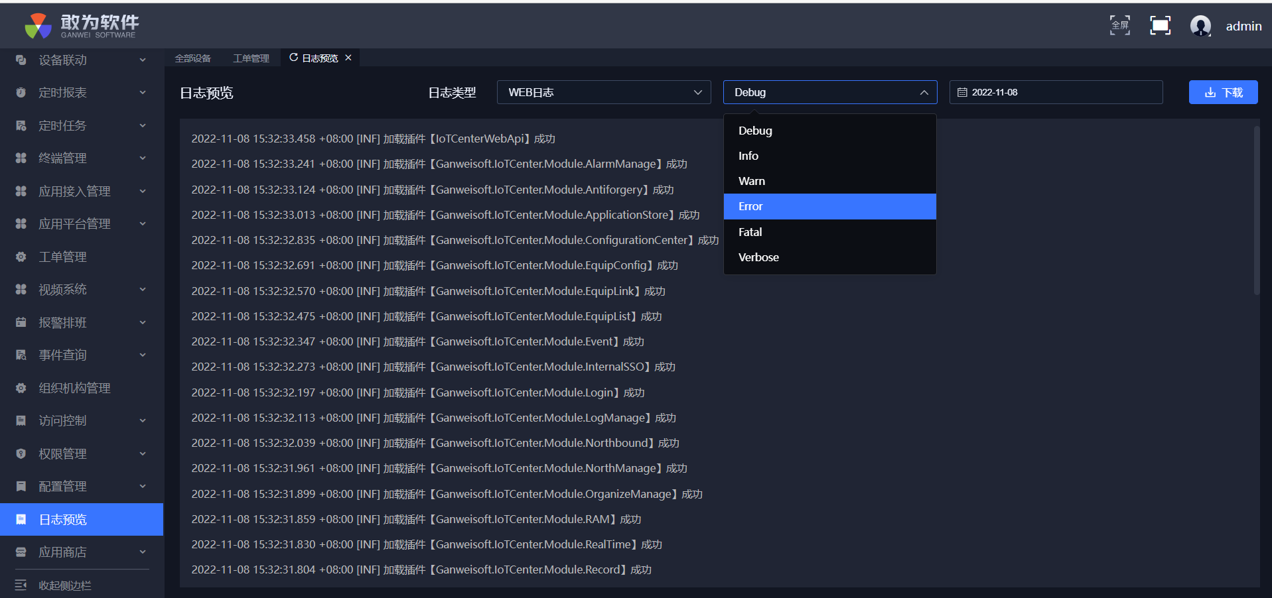
Task: Click the 工单管理 gear icon in sidebar
Action: tap(21, 257)
